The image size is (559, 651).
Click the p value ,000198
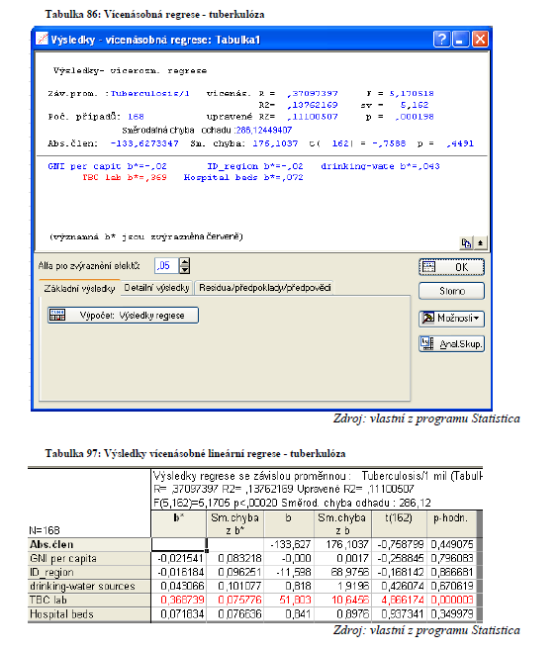click(x=415, y=117)
